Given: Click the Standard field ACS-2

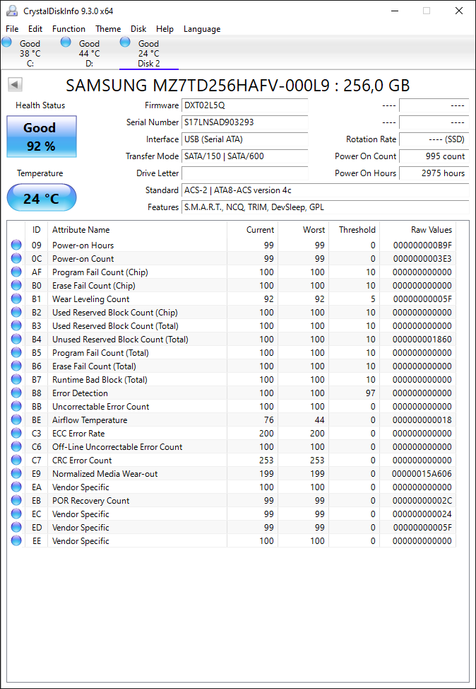Looking at the screenshot, I should (325, 190).
